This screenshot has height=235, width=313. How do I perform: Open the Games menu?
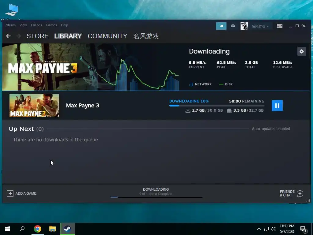(x=51, y=25)
